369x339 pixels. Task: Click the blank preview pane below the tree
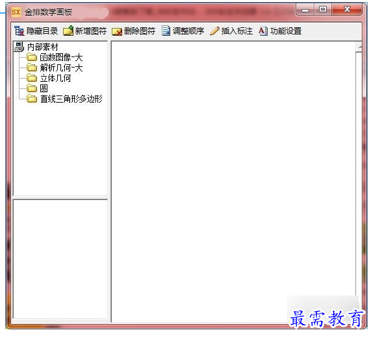(60, 259)
